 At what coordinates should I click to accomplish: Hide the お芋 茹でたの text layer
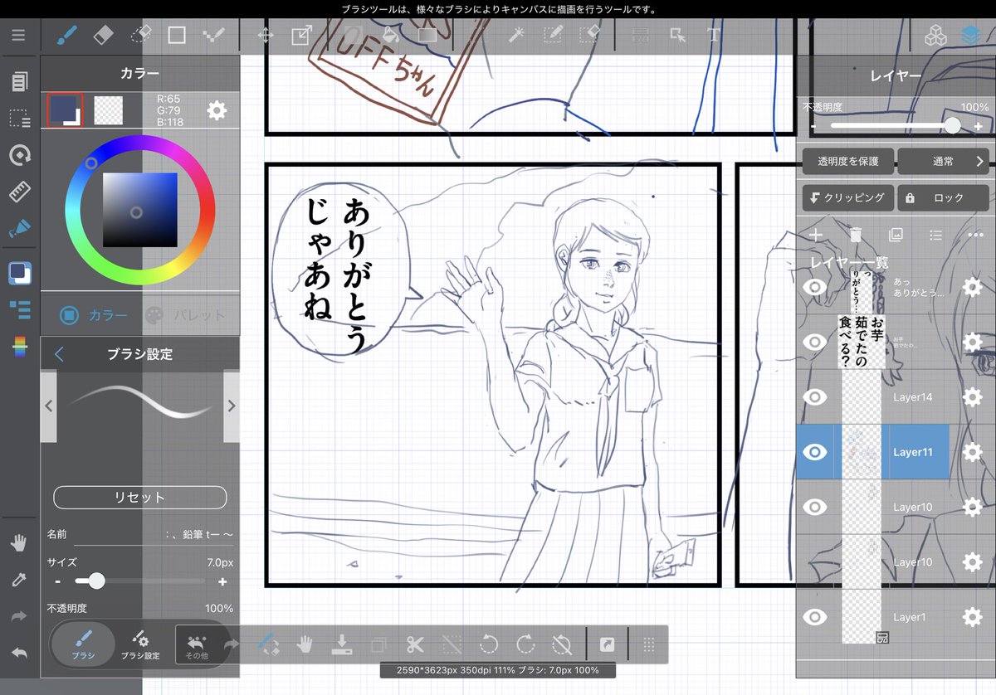click(x=815, y=342)
